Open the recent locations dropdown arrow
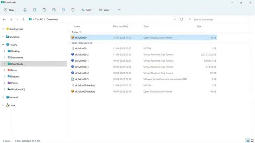Image resolution: width=255 pixels, height=143 pixels. pos(17,19)
